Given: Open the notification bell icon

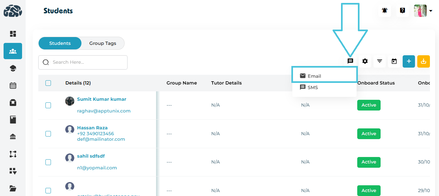Looking at the screenshot, I should (x=384, y=11).
